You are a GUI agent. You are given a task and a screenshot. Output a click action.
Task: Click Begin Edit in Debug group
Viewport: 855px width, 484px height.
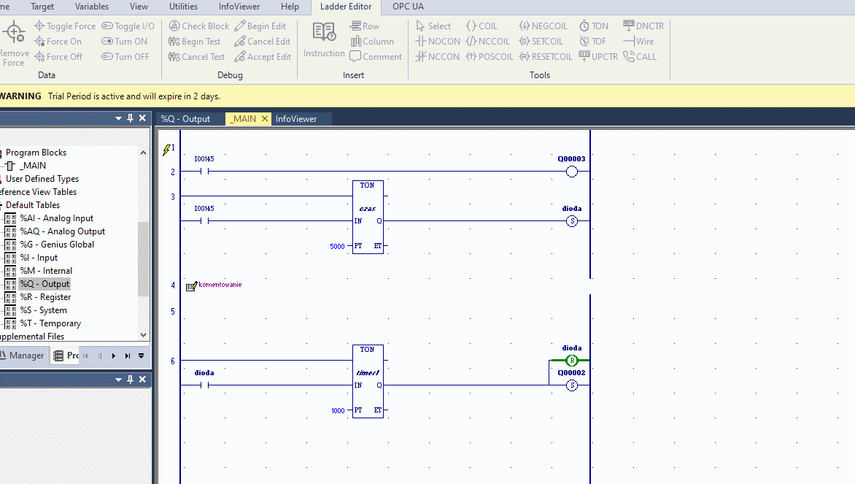click(x=260, y=26)
